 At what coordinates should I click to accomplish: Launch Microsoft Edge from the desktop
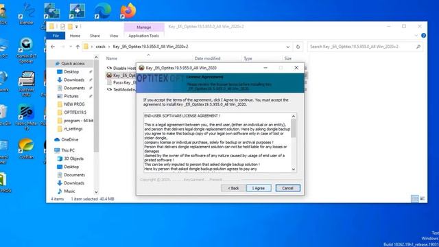pos(103,11)
